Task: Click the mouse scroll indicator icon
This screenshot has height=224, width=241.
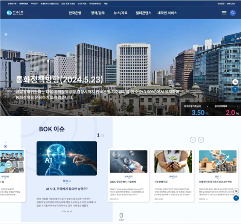Action: (x=121, y=215)
